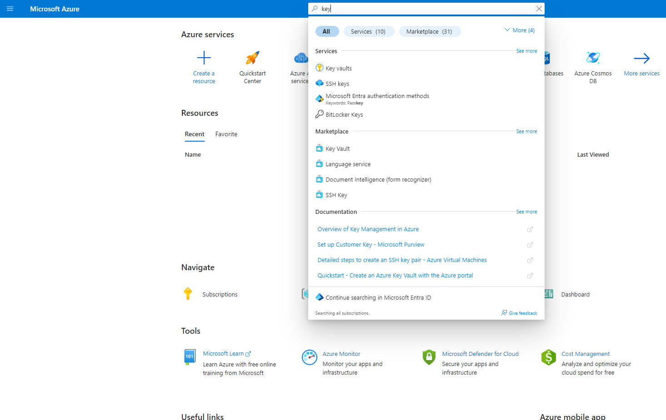Expand the More (4) filter dropdown
This screenshot has width=666, height=420.
point(520,30)
